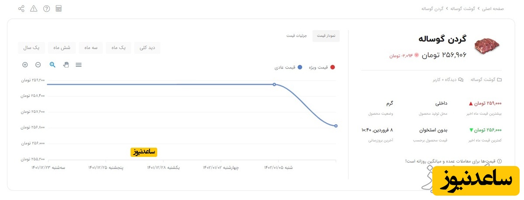The width and height of the screenshot is (524, 200).
Task: Switch to the نمودار قیمت tab
Action: coord(326,36)
